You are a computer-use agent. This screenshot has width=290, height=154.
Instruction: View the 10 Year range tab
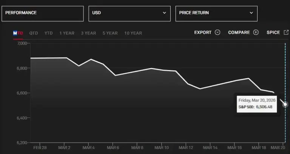(133, 33)
